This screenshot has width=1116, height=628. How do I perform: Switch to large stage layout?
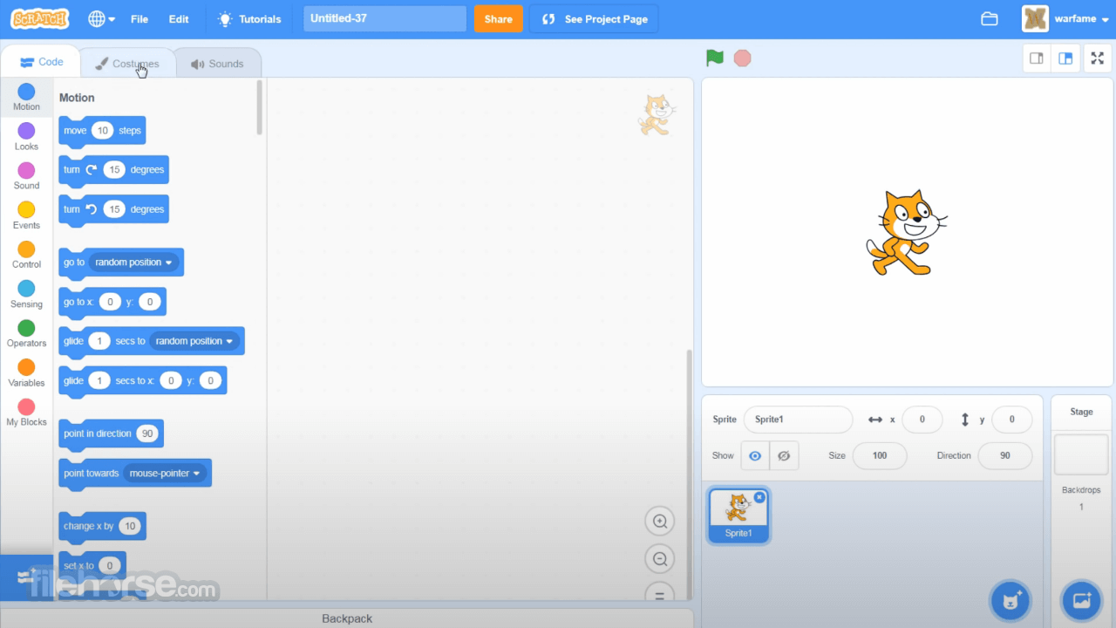click(x=1065, y=58)
